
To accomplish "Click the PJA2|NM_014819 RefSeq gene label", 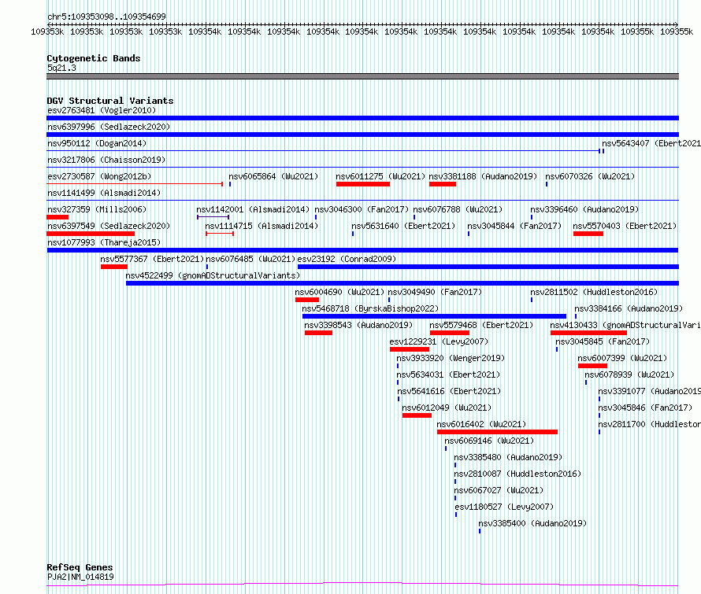I will click(80, 577).
